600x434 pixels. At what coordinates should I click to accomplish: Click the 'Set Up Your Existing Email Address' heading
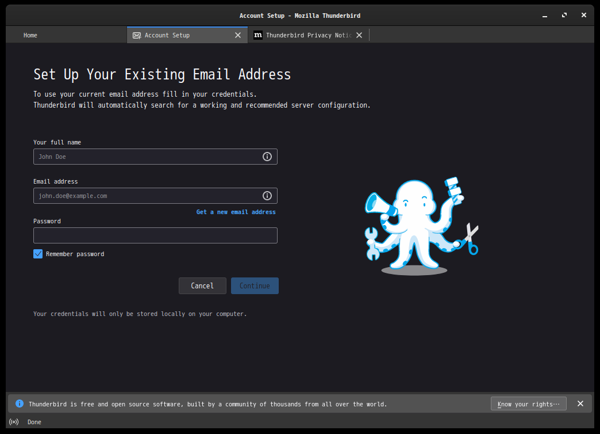162,74
